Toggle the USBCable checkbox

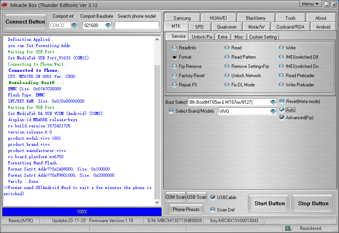213,197
